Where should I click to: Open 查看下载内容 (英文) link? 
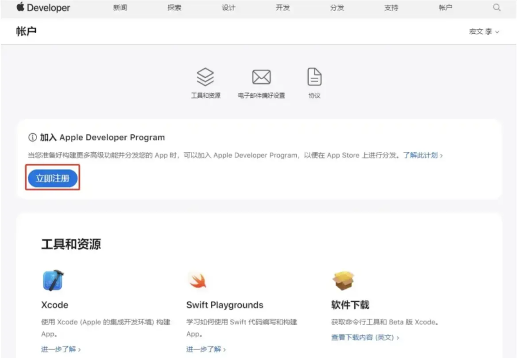[x=365, y=337]
